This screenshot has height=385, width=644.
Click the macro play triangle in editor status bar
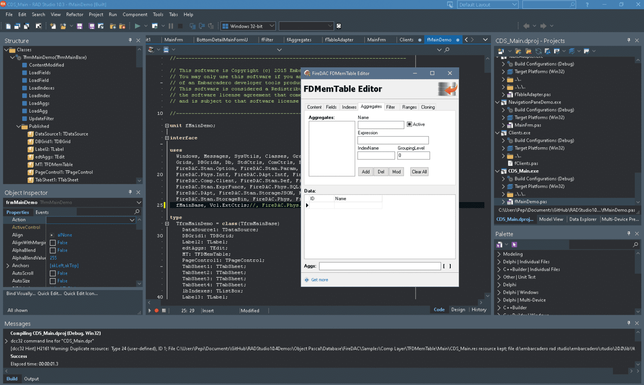pos(150,311)
